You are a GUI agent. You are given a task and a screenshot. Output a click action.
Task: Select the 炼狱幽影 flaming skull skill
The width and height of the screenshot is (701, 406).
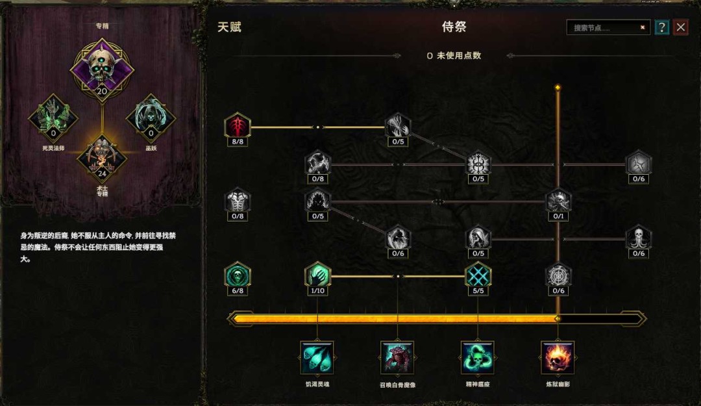coord(558,357)
